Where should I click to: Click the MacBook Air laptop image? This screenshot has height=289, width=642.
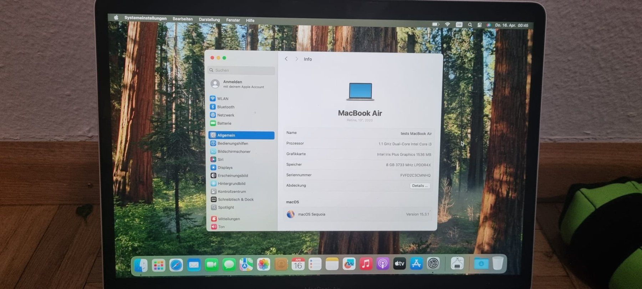pyautogui.click(x=360, y=91)
